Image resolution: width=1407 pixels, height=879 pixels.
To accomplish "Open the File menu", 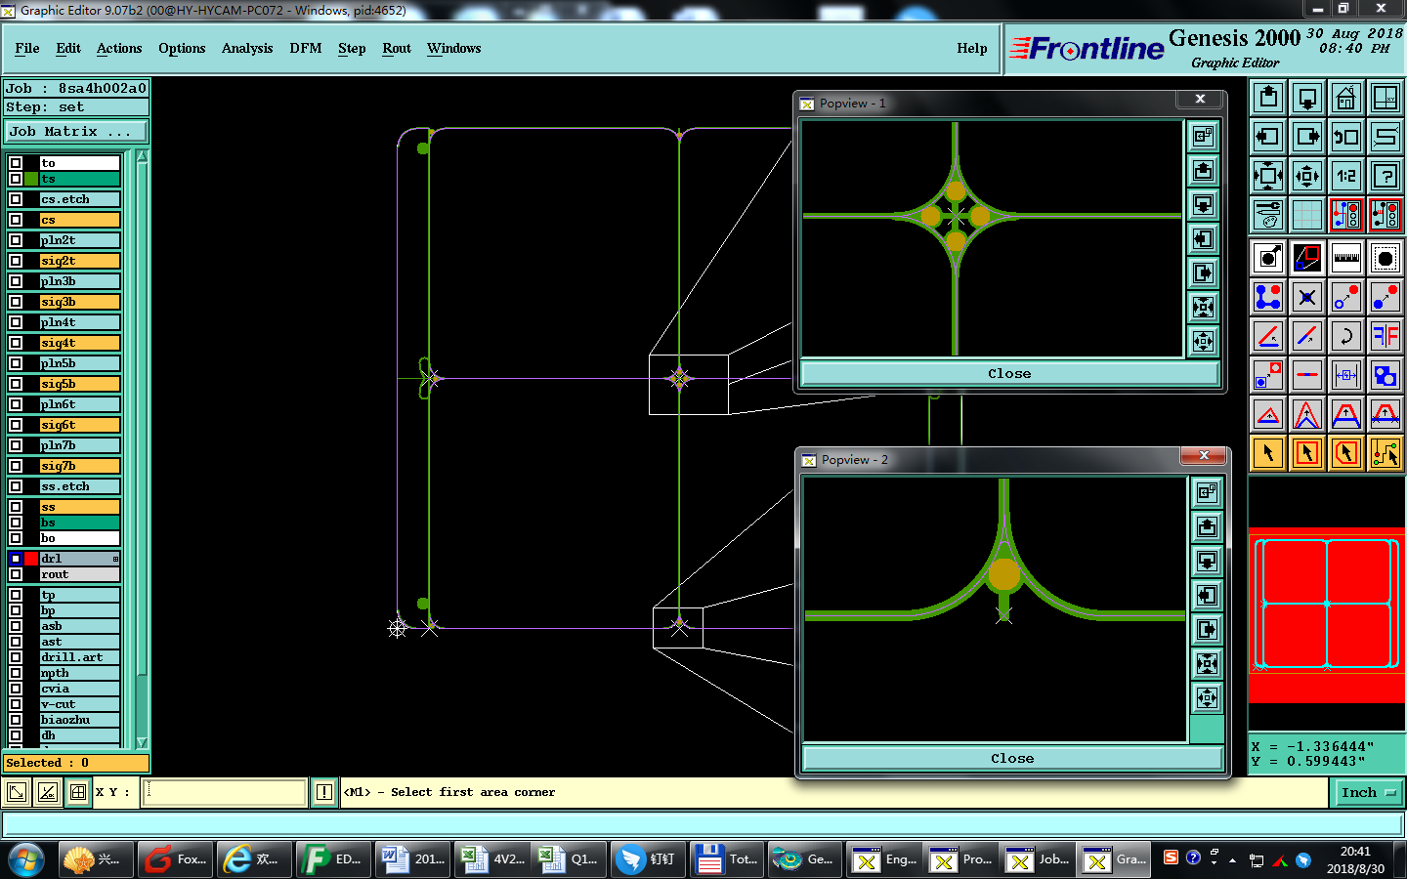I will click(27, 49).
